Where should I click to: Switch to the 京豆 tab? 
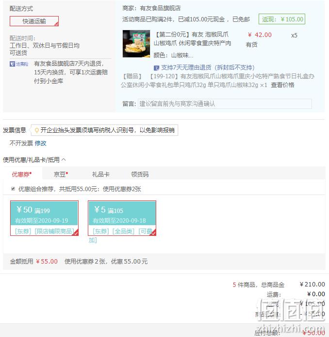pyautogui.click(x=61, y=174)
